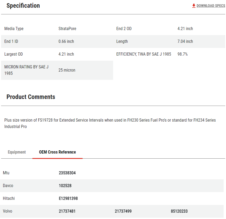Screen dimensions: 226x219
Task: Click the Product Comments heading
Action: tap(31, 97)
